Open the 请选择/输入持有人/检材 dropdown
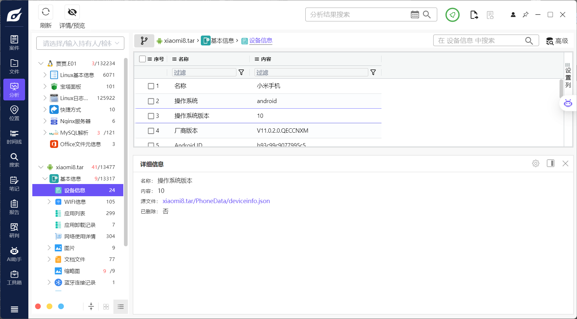Image resolution: width=577 pixels, height=319 pixels. (x=80, y=43)
